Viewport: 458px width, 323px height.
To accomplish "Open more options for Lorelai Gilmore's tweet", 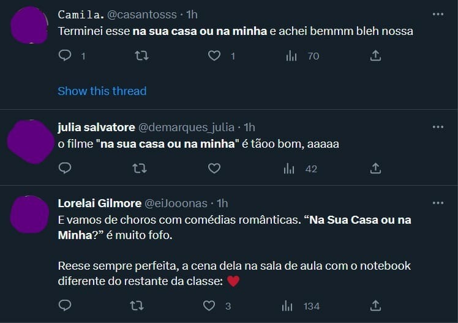I will 438,202.
